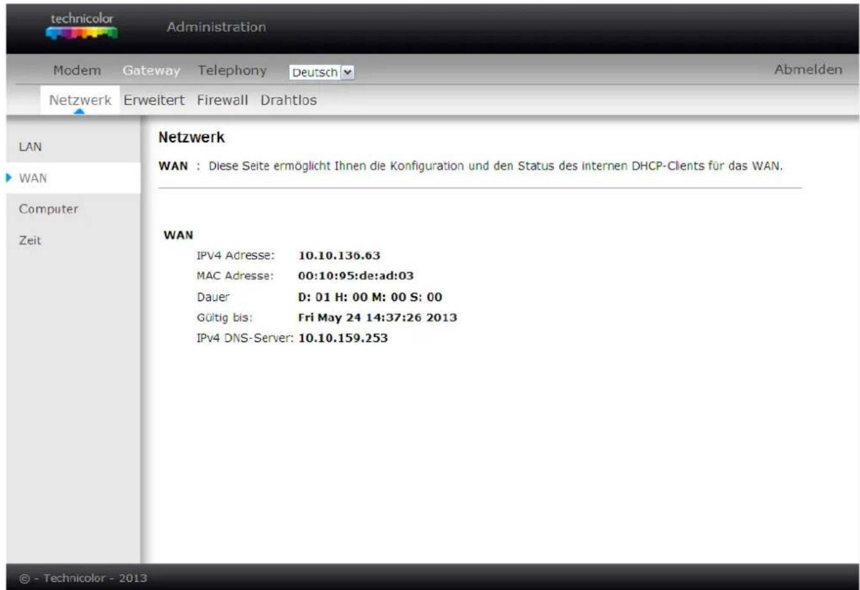
Task: Click the Administration title text
Action: point(216,27)
